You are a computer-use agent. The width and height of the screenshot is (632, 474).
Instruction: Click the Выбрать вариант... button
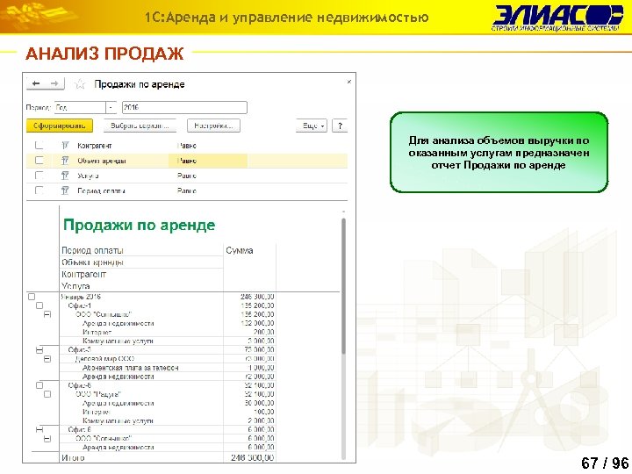(140, 126)
